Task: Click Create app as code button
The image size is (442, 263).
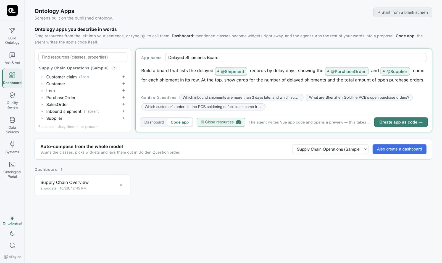Action: [x=401, y=122]
